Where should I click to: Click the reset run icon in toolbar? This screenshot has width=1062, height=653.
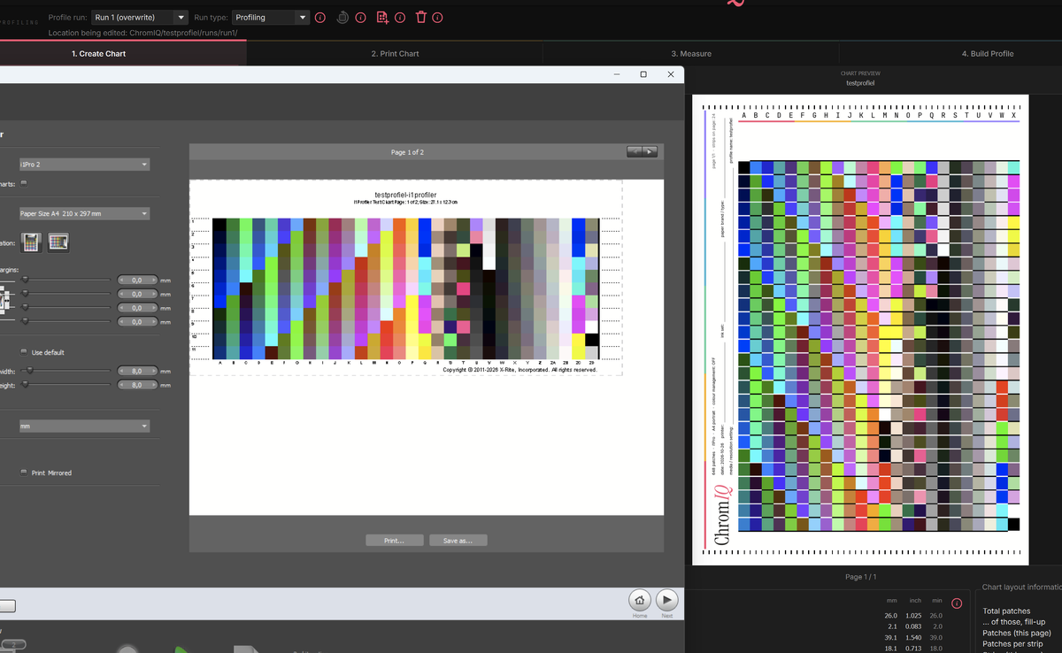coord(342,18)
